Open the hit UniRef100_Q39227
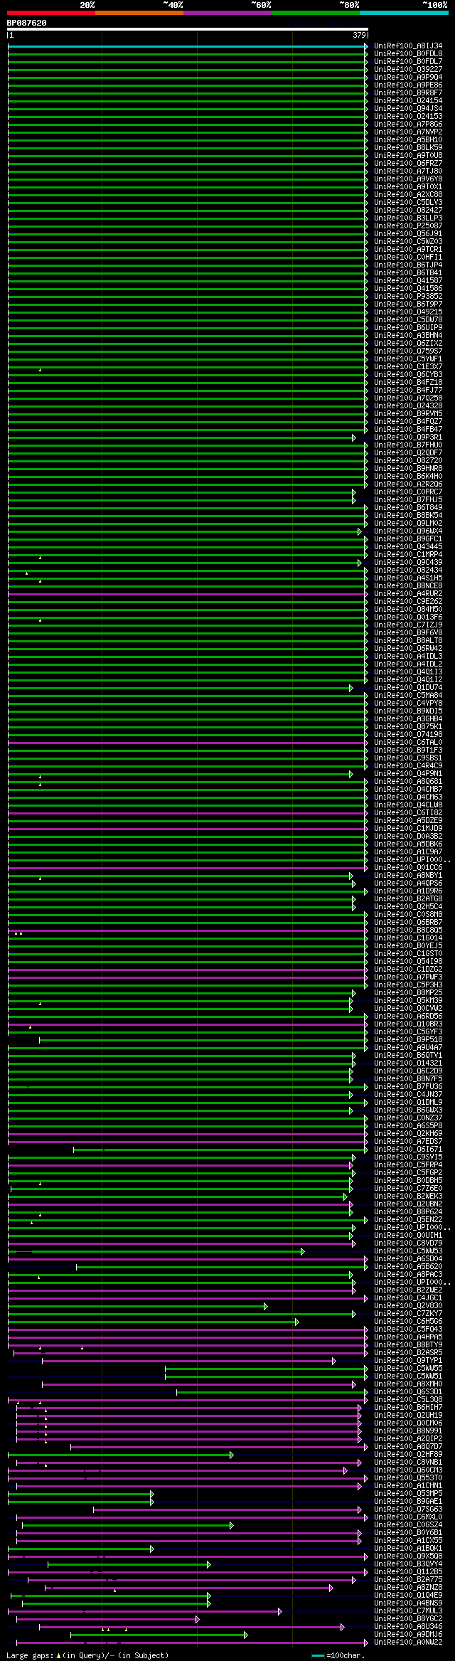 pos(408,70)
